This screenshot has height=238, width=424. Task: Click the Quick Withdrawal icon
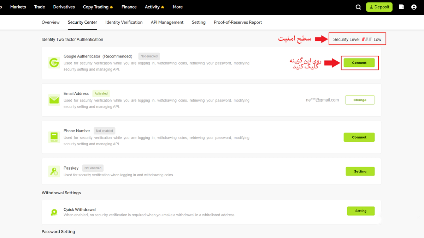pyautogui.click(x=54, y=212)
